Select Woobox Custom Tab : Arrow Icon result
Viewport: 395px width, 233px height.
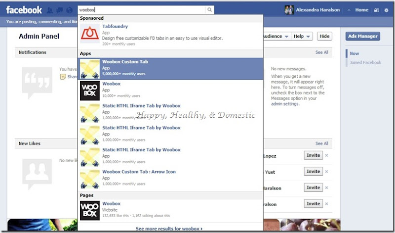click(170, 179)
